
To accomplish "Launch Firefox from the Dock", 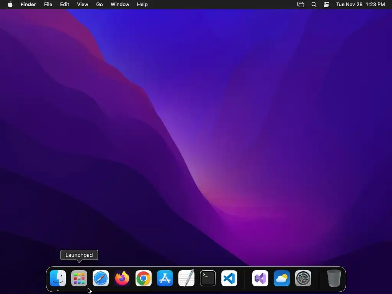I will coord(122,278).
